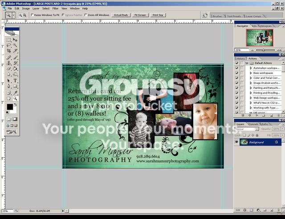Switch to the Channels tab

[x=253, y=124]
